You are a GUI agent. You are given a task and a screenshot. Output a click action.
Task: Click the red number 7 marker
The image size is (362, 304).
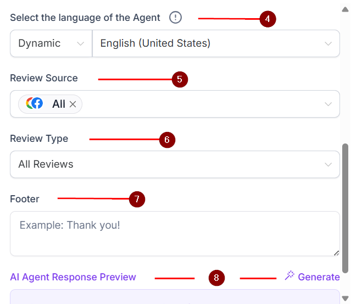pyautogui.click(x=137, y=199)
